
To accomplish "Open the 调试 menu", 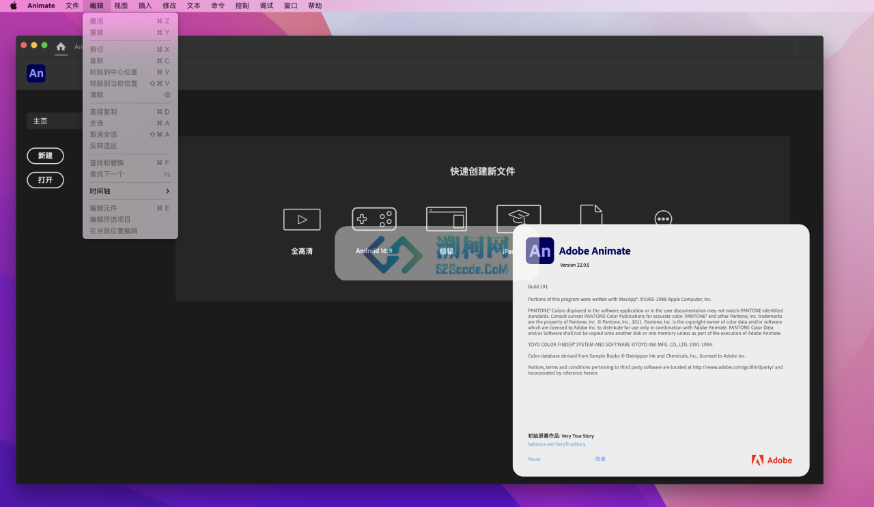I will (x=266, y=5).
